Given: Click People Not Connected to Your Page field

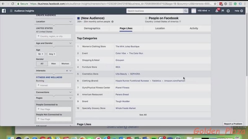Looking at the screenshot, I should point(54,119).
